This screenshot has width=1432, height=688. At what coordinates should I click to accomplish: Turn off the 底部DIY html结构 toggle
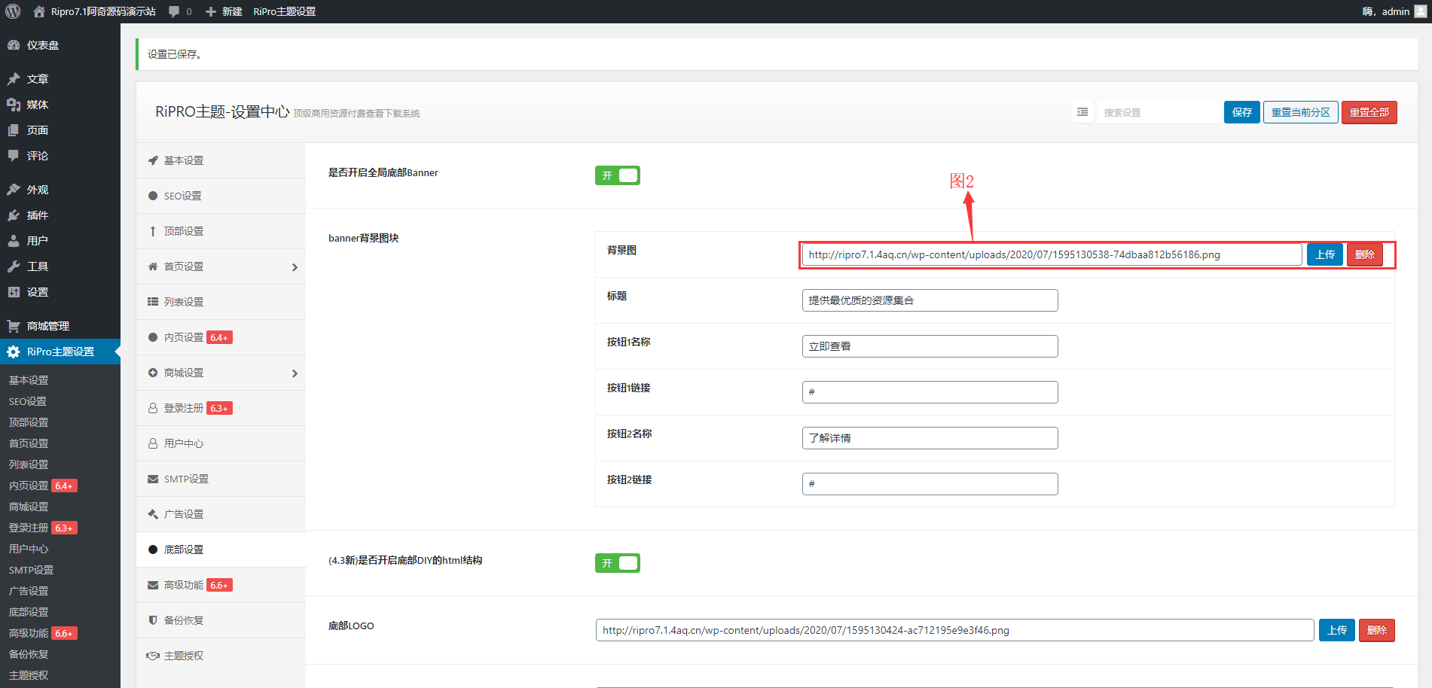(618, 562)
